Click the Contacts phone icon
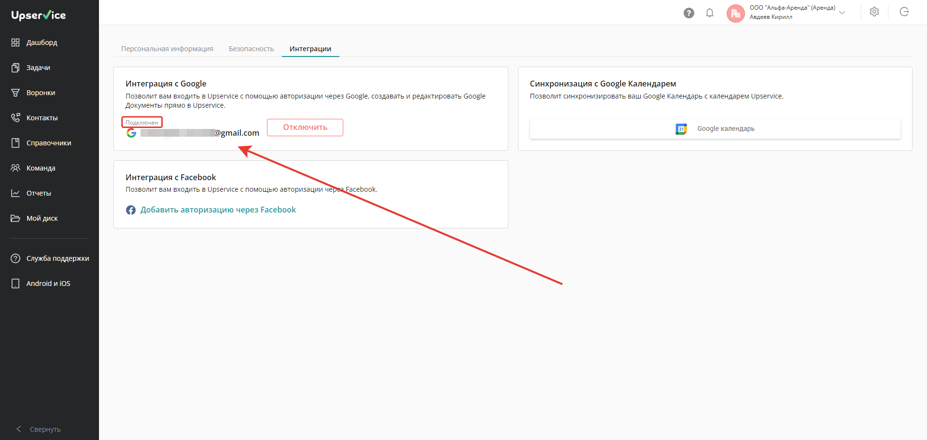This screenshot has height=440, width=927. point(15,118)
